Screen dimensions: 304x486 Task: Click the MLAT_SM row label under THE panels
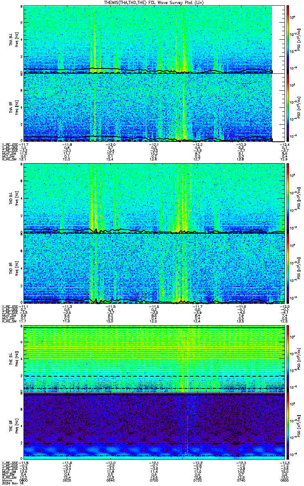click(x=9, y=472)
